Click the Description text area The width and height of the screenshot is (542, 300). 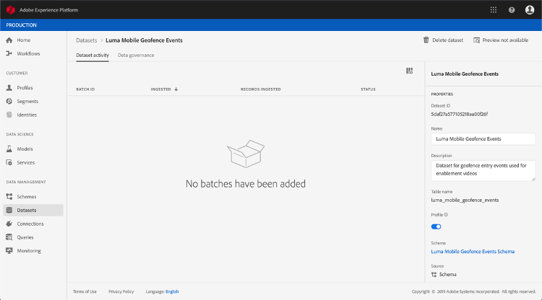coord(483,170)
